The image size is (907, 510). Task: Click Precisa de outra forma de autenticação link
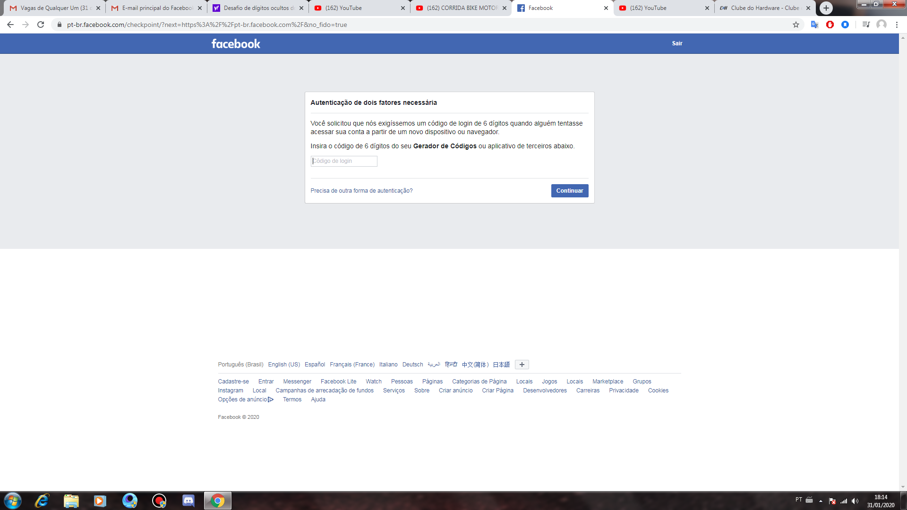(x=361, y=191)
